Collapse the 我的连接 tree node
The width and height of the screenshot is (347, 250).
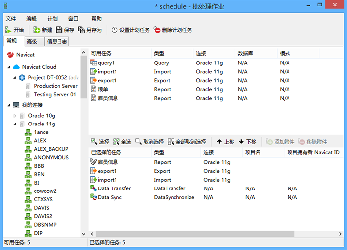9,105
